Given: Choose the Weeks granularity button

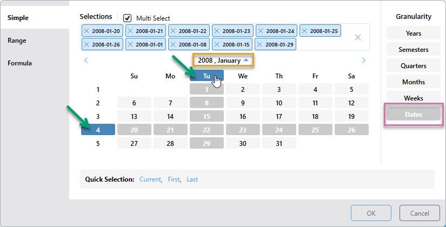Looking at the screenshot, I should click(413, 98).
